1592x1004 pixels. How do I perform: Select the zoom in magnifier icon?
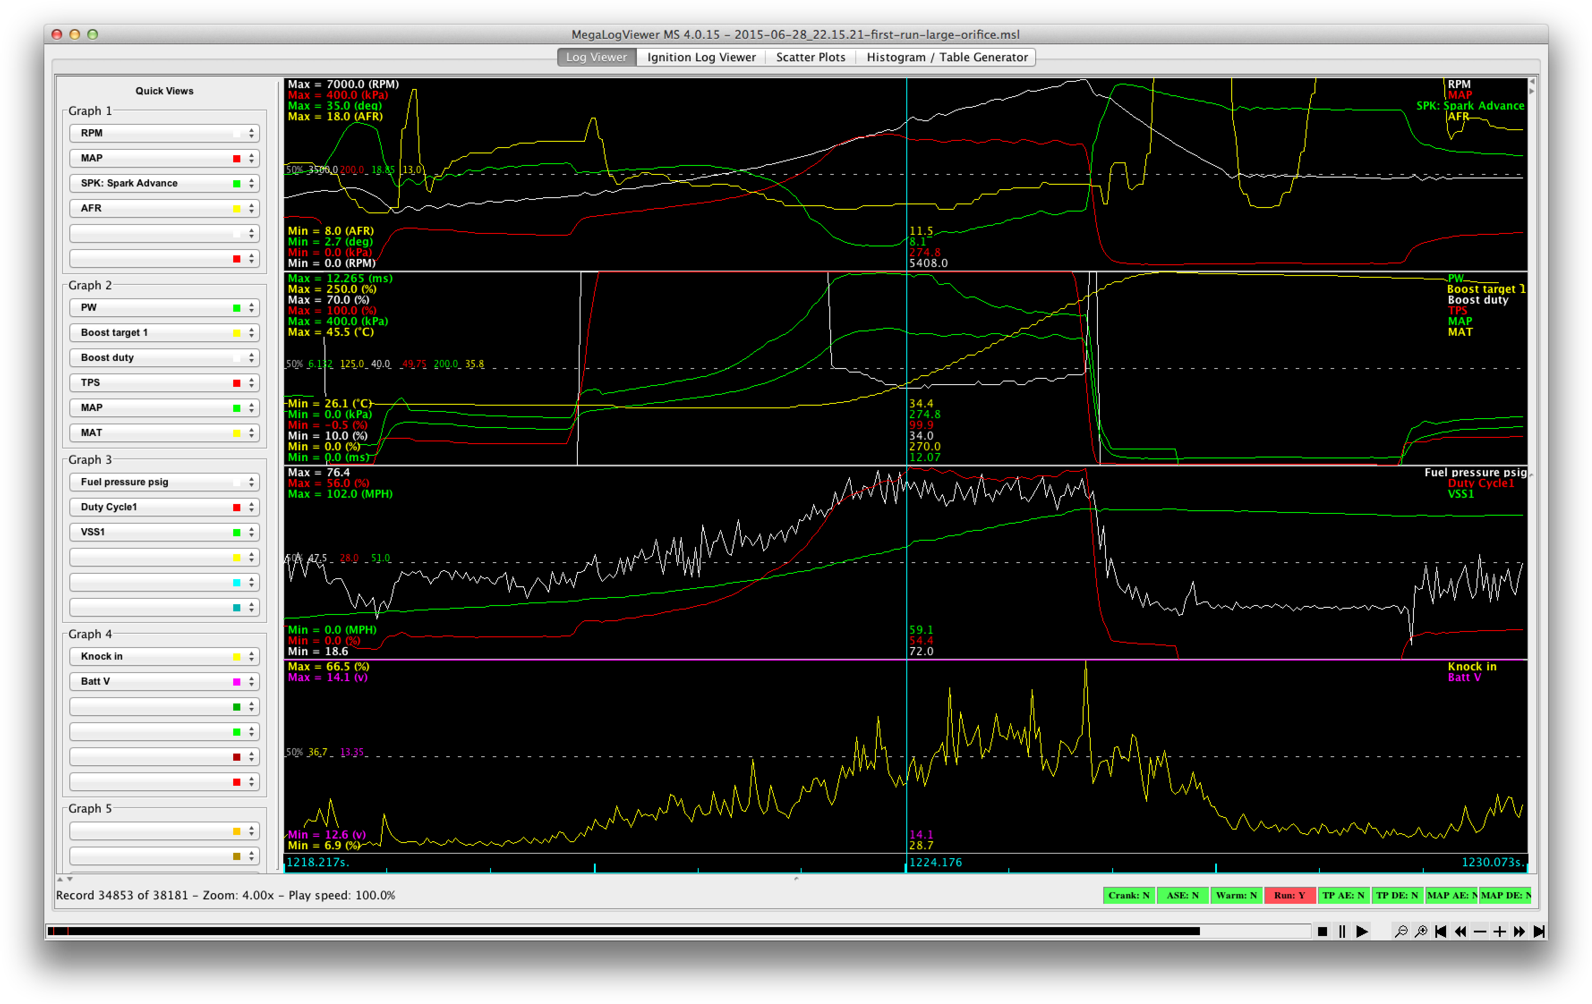point(1421,932)
